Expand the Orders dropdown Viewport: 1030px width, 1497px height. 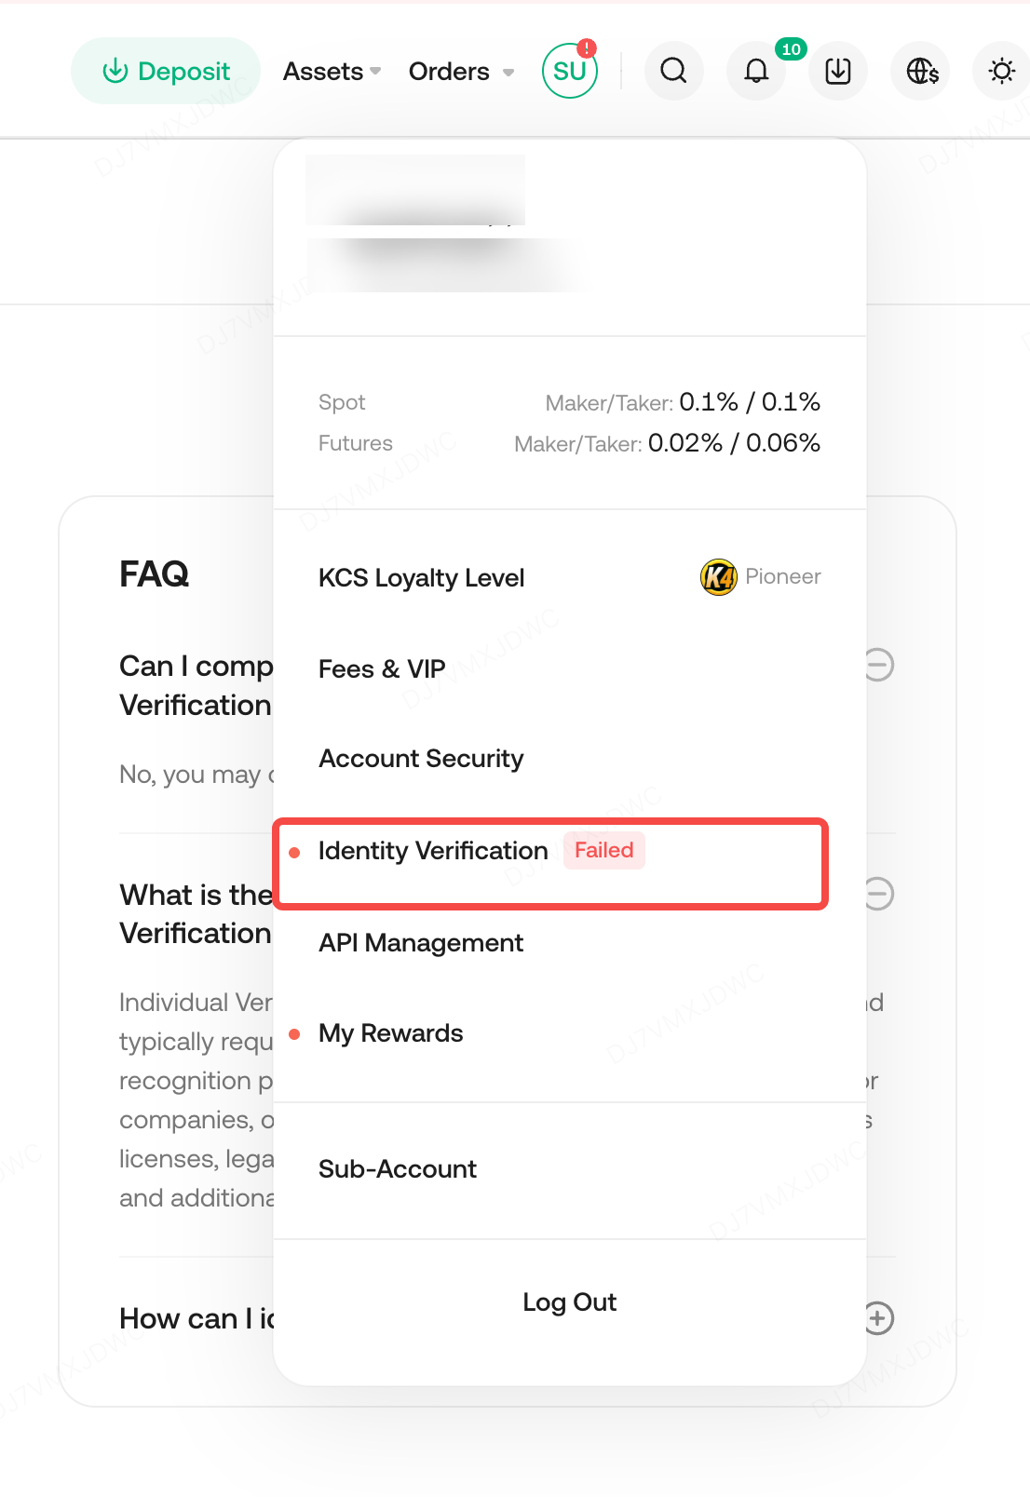(461, 71)
